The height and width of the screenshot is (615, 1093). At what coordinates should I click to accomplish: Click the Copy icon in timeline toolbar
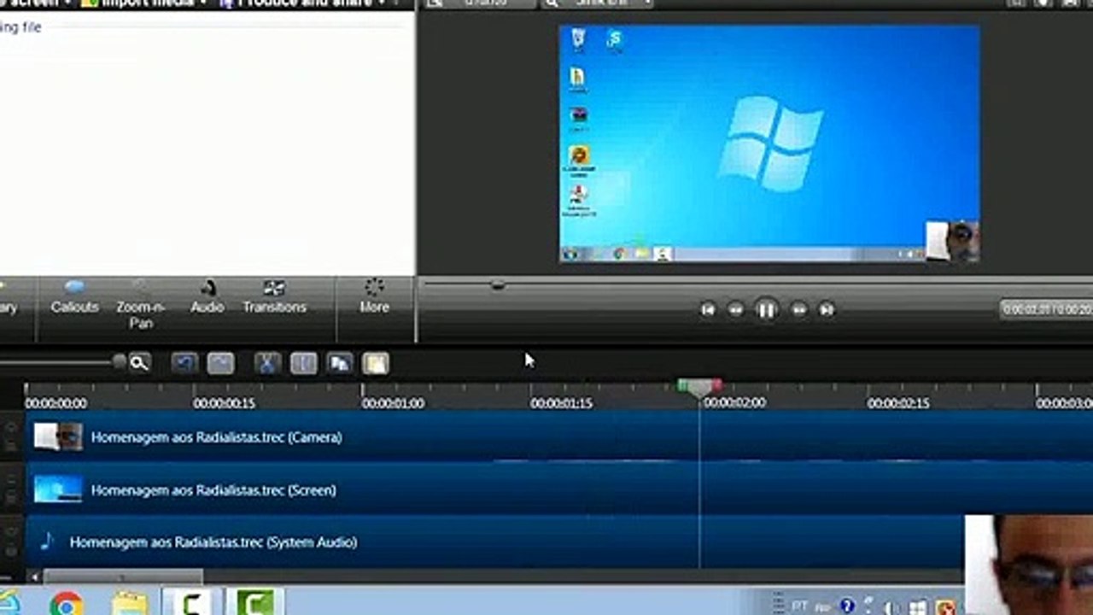[339, 363]
